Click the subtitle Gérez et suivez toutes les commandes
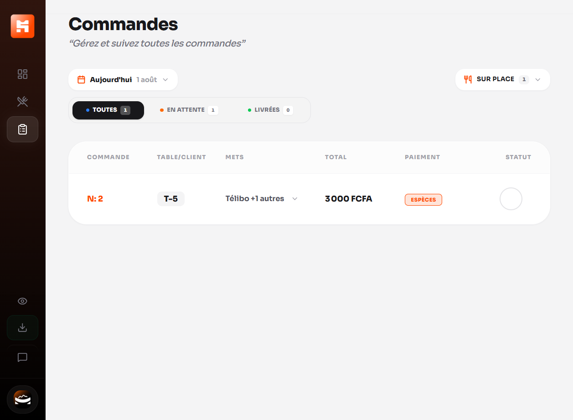This screenshot has width=573, height=420. click(157, 43)
